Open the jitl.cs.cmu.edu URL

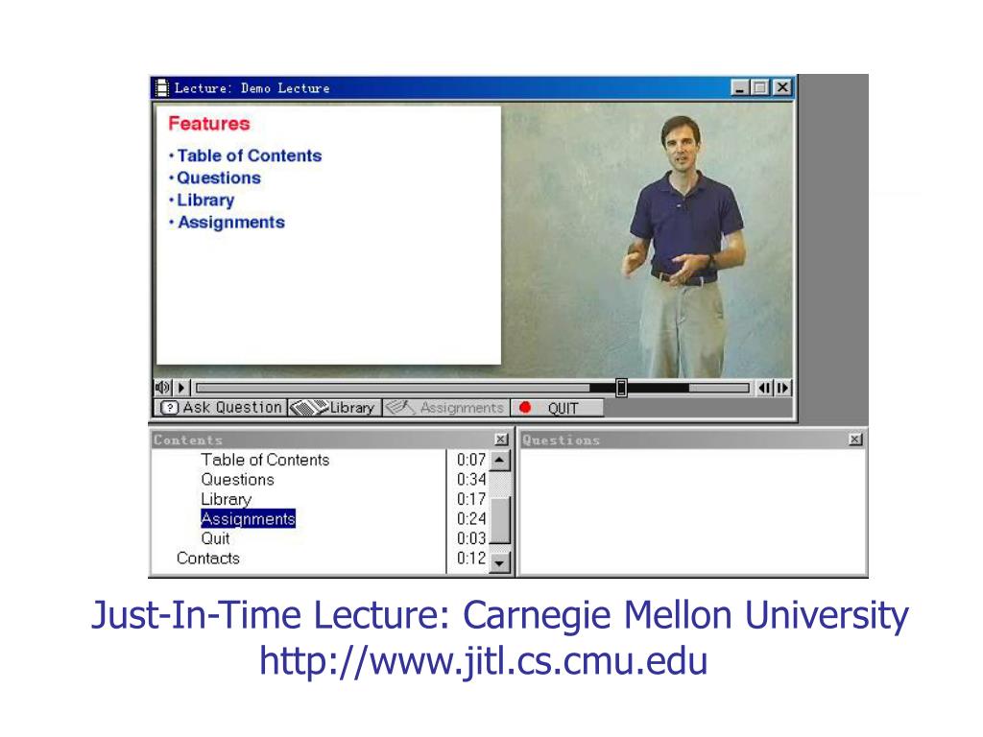(484, 660)
